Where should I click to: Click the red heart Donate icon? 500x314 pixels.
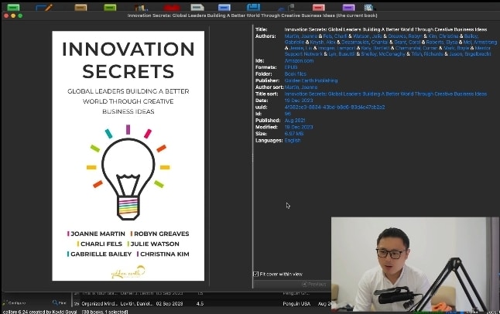(172, 8)
